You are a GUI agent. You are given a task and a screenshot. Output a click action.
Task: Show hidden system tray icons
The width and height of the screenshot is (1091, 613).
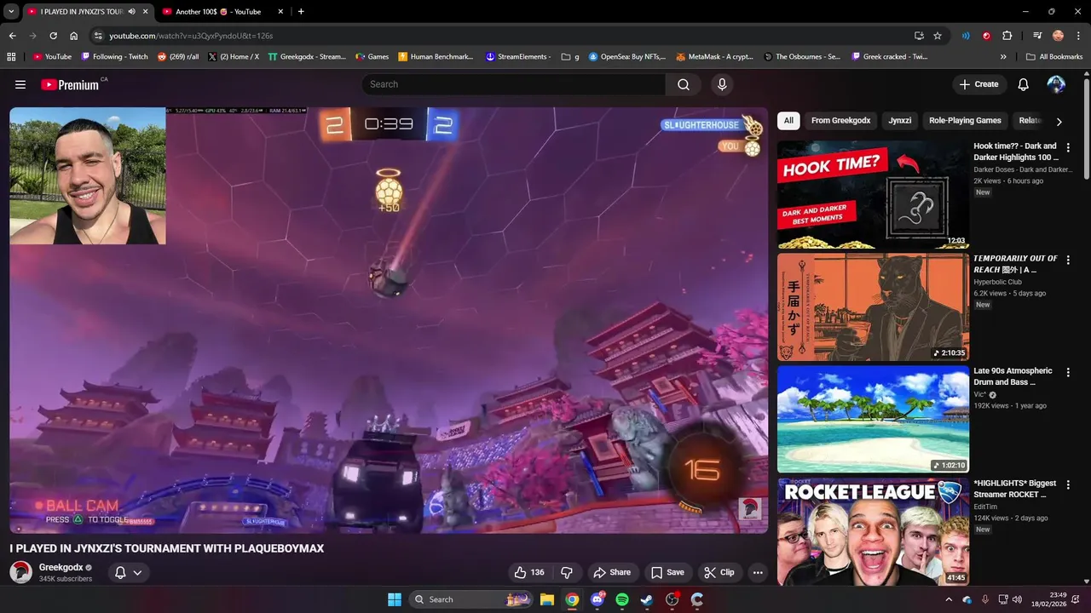[x=949, y=599]
